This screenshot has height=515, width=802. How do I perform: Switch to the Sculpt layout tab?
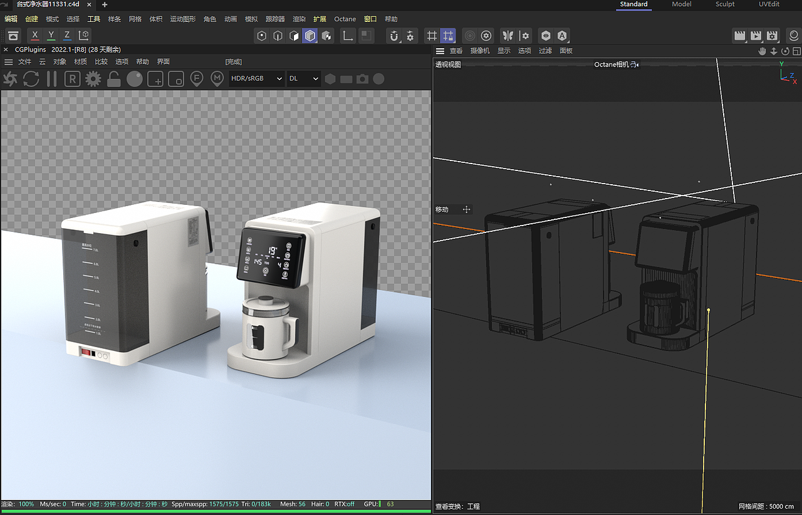coord(725,4)
